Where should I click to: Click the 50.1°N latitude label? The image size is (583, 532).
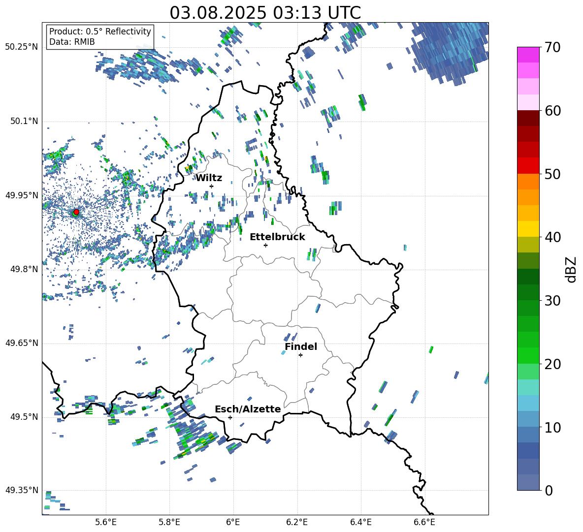24,122
